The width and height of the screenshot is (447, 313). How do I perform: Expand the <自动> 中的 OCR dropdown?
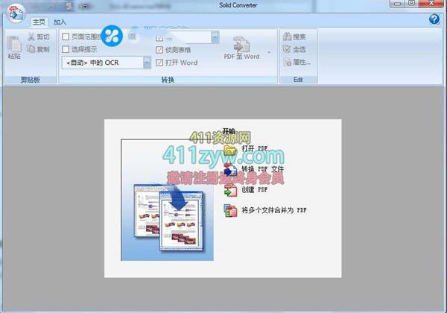click(147, 63)
